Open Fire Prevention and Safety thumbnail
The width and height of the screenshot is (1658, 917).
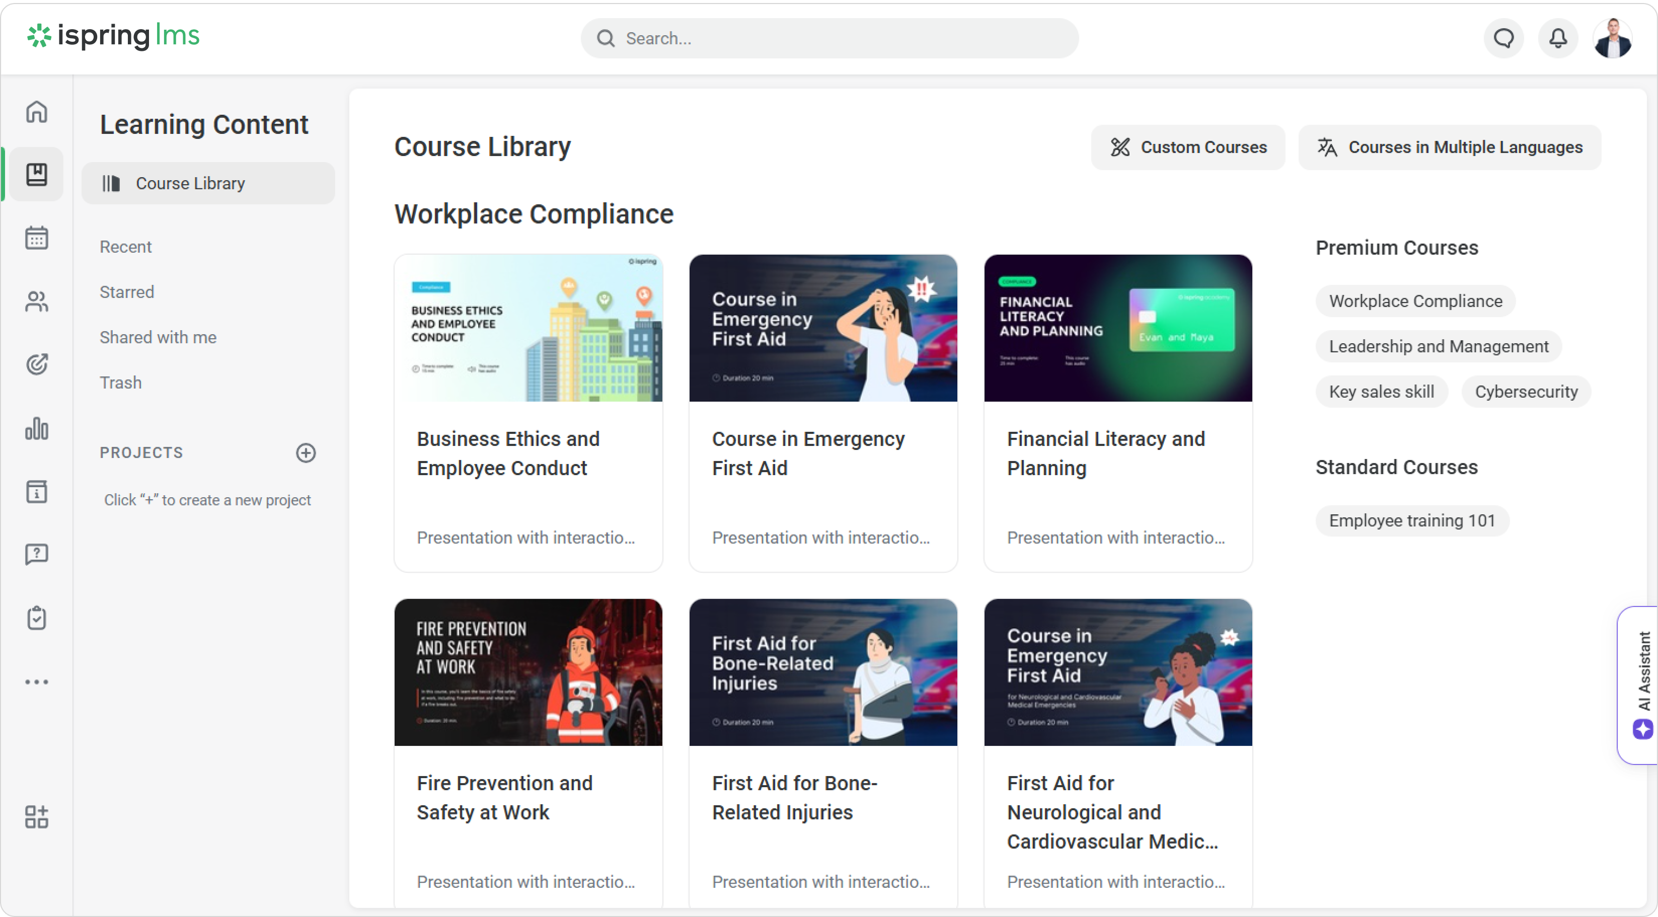click(528, 672)
